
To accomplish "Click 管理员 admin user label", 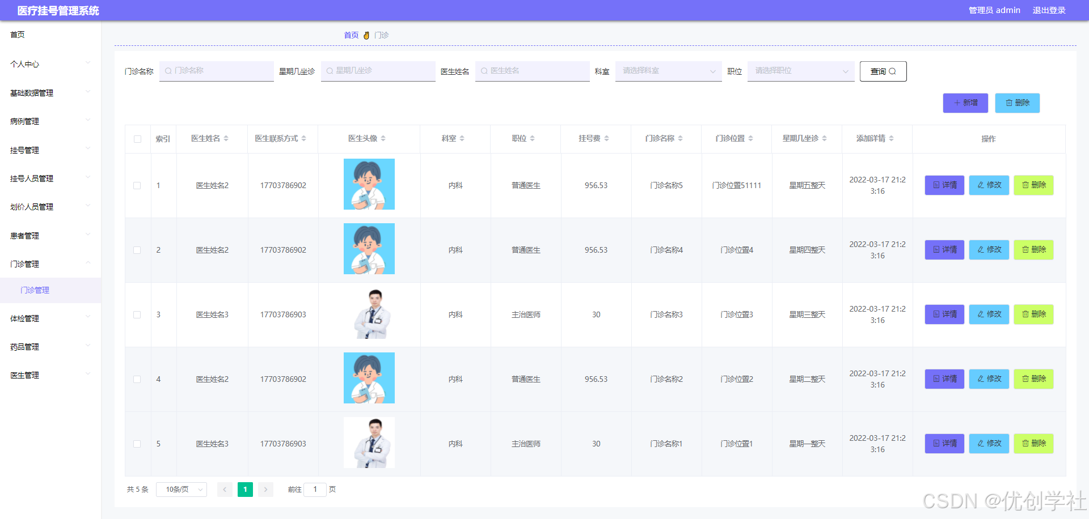I will (994, 10).
